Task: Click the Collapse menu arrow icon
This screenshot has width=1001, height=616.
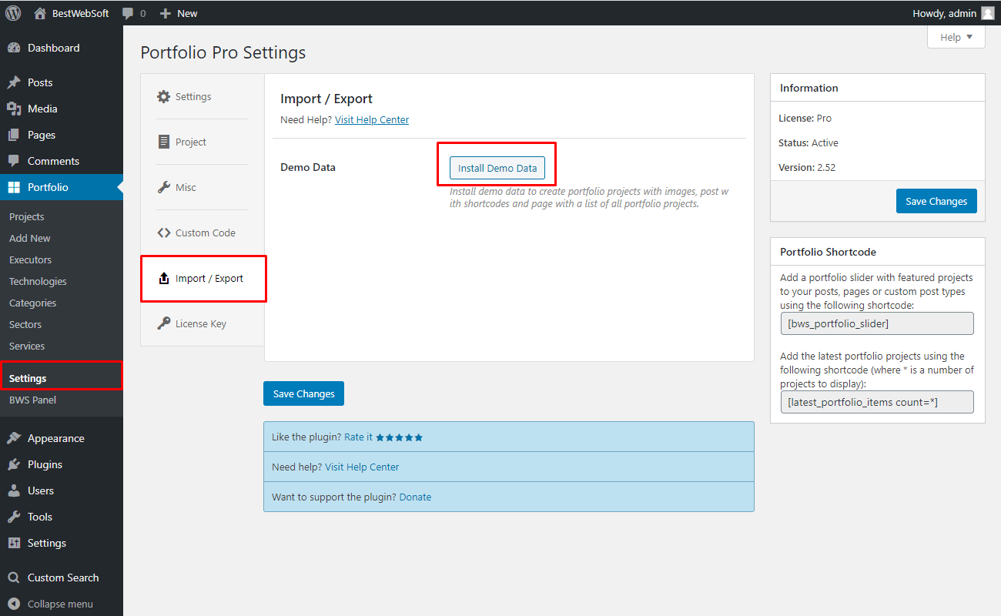Action: pos(14,604)
